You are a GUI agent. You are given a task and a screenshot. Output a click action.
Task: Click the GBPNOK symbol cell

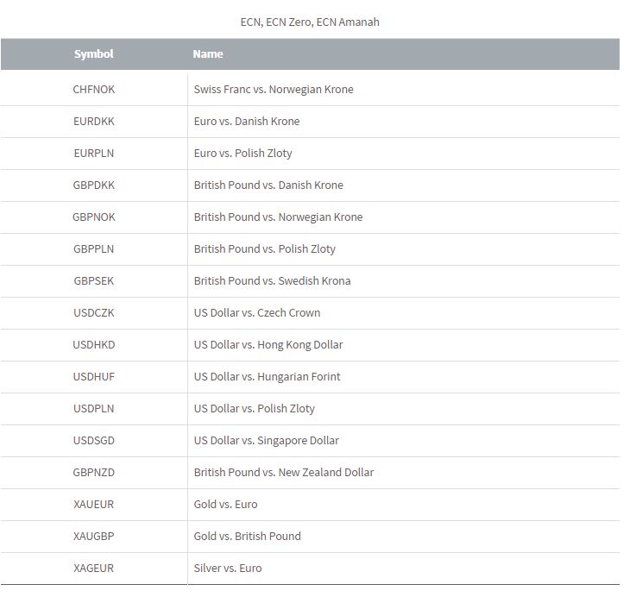pos(93,217)
